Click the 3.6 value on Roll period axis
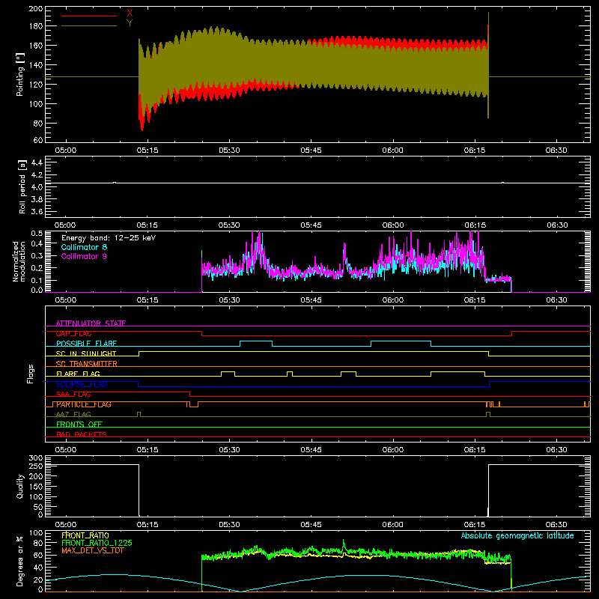Image resolution: width=599 pixels, height=599 pixels. point(37,211)
